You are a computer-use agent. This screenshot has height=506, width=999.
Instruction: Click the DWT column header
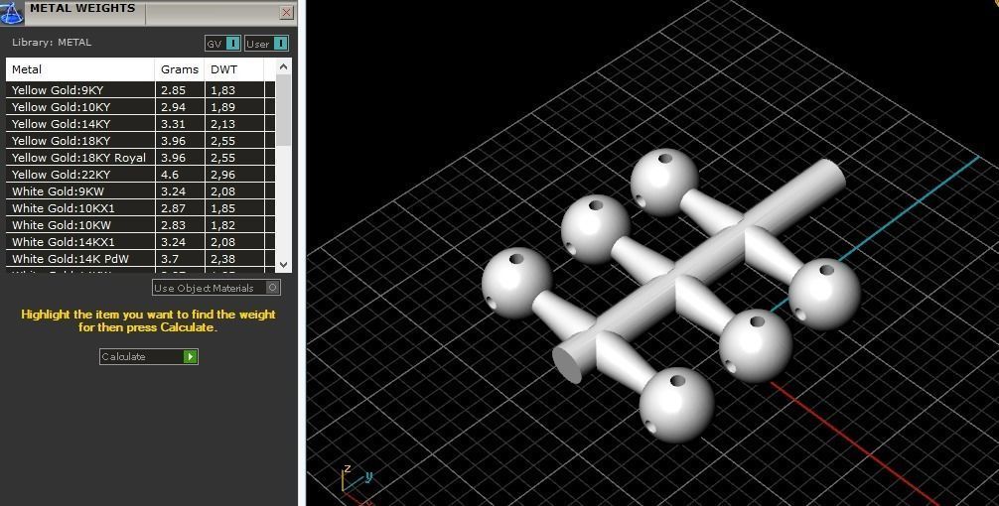pos(233,69)
